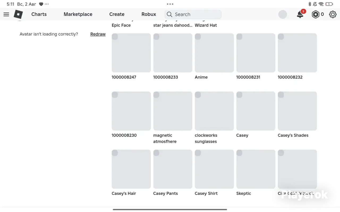Click the "Skeptic" name label
This screenshot has height=212, width=340.
[x=244, y=193]
